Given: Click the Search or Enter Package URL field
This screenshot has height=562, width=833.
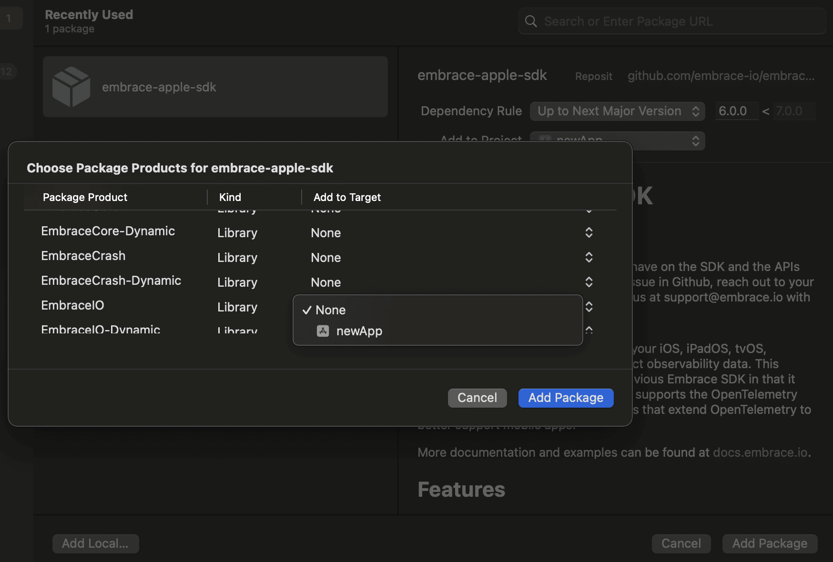Looking at the screenshot, I should (x=672, y=21).
